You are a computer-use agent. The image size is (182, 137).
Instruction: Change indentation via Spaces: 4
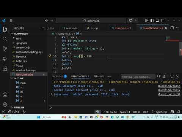coord(125,112)
